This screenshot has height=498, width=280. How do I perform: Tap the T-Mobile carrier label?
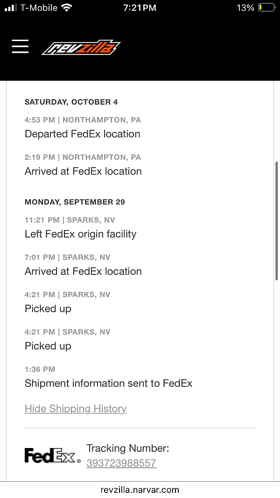point(39,8)
